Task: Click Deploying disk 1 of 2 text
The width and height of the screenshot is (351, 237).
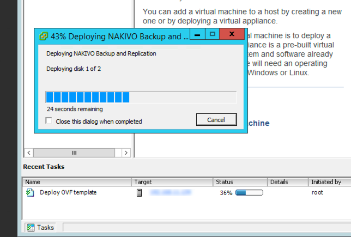Action: pos(74,69)
